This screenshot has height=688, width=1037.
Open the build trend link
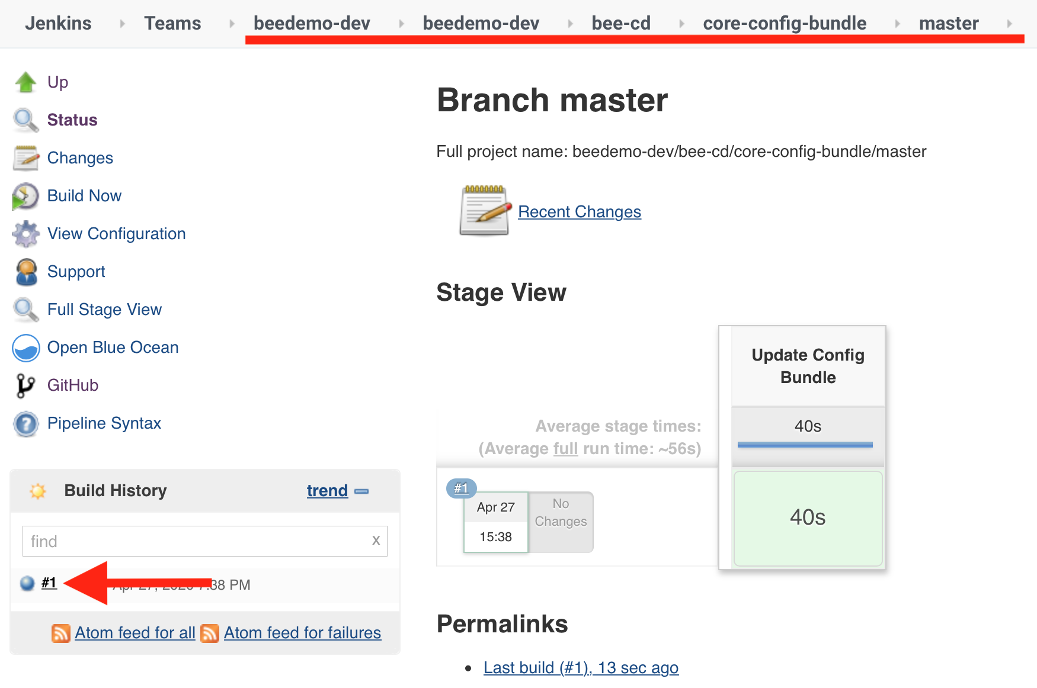click(x=327, y=491)
